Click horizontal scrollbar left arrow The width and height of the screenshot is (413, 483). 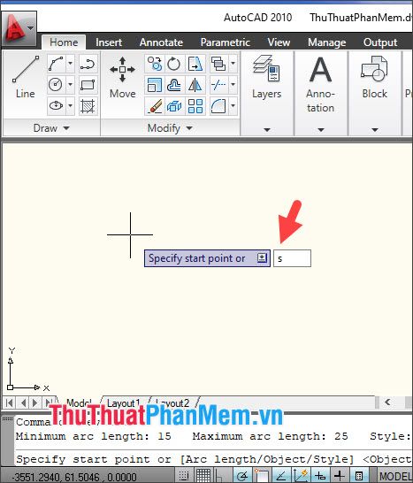pyautogui.click(x=387, y=402)
